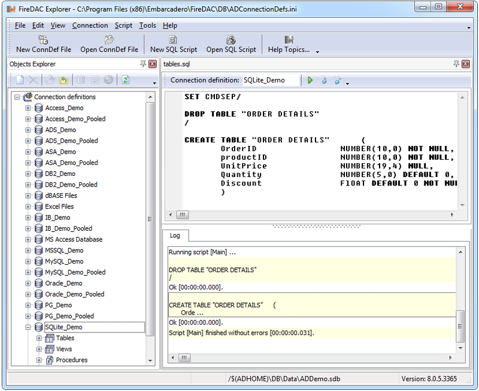This screenshot has width=479, height=391.
Task: Open the Edit menu
Action: tap(38, 25)
